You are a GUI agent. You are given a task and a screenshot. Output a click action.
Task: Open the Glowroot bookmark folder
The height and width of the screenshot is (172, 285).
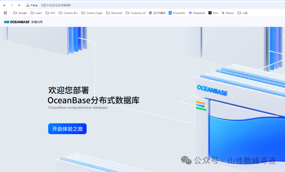[x=114, y=13]
